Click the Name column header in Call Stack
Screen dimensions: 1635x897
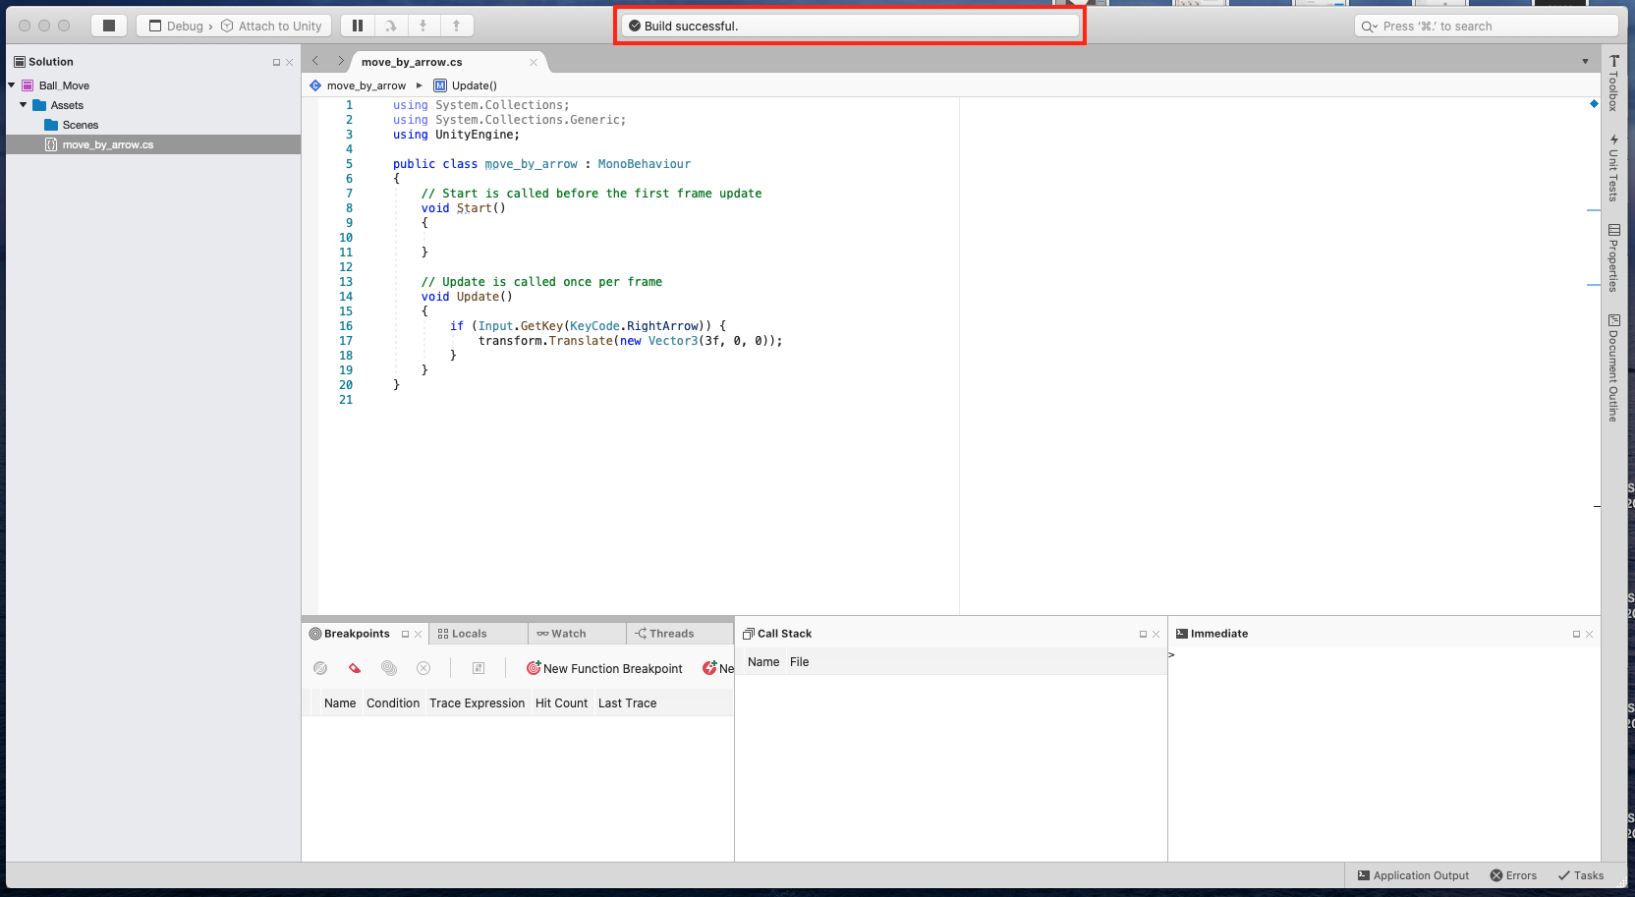(x=763, y=662)
